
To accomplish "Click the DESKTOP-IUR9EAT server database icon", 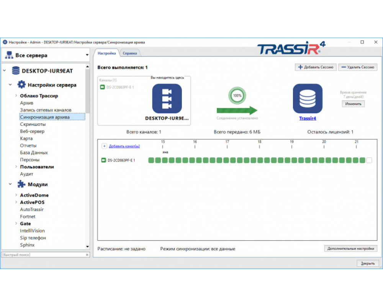I will point(16,71).
